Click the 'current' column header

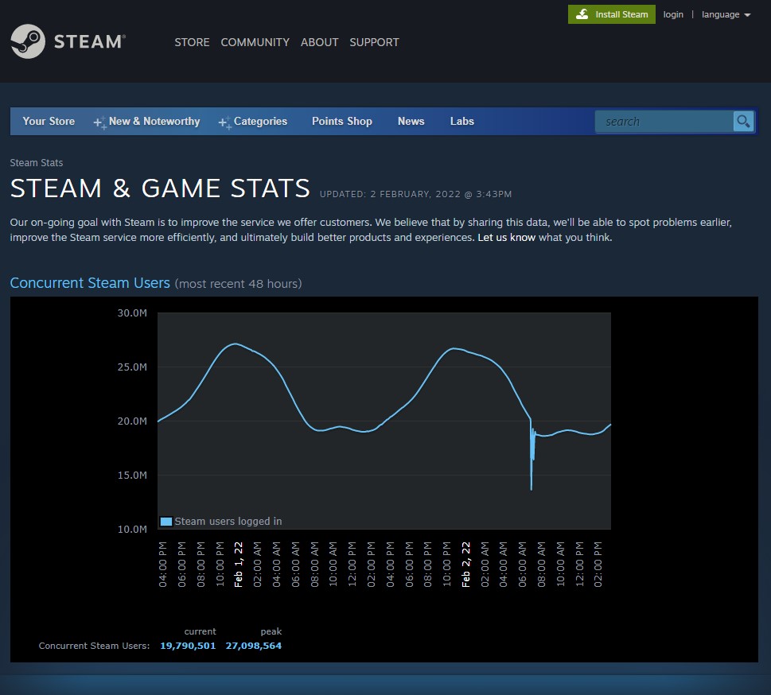point(200,631)
